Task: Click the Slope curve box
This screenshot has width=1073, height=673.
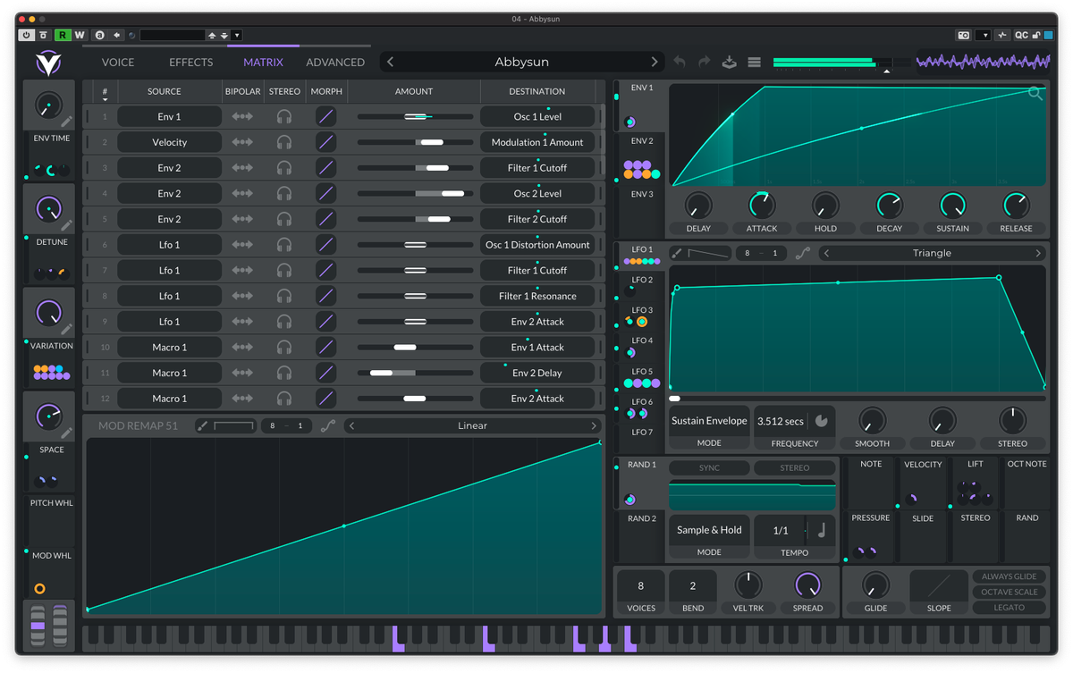Action: click(x=938, y=585)
